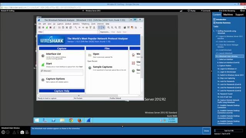Switch to the Support tab
Viewport: 246px width, 138px height.
239,15
